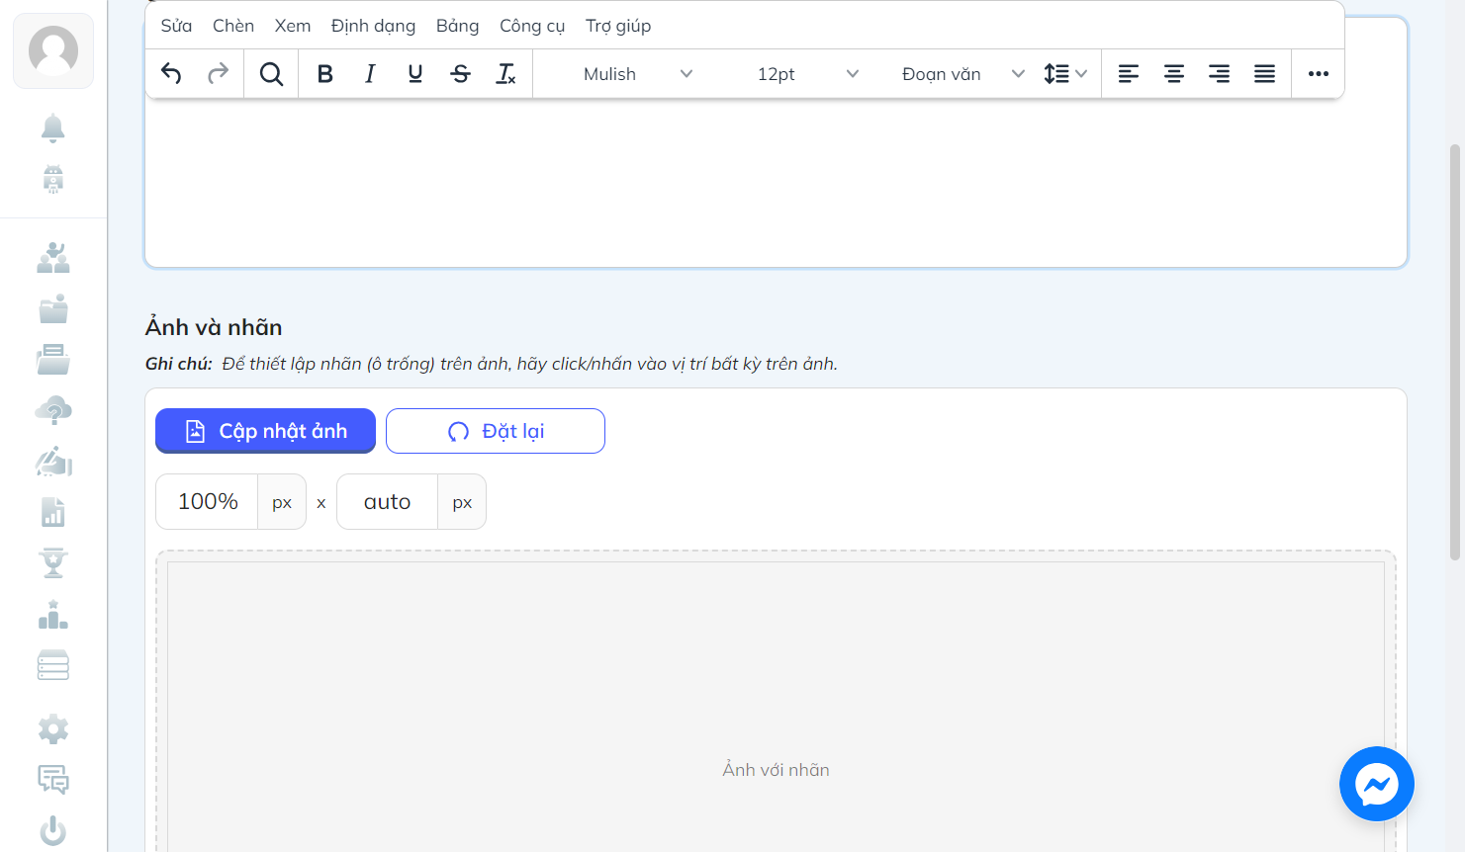
Task: Show more toolbar options
Action: 1319,74
